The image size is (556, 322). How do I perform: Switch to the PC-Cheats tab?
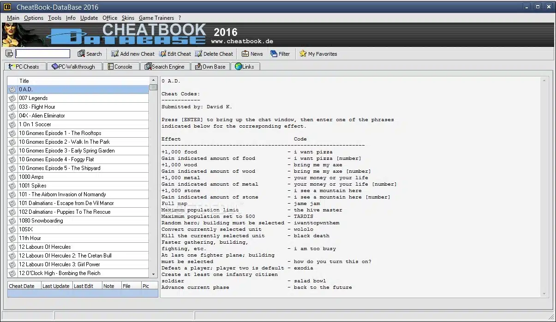pyautogui.click(x=25, y=66)
